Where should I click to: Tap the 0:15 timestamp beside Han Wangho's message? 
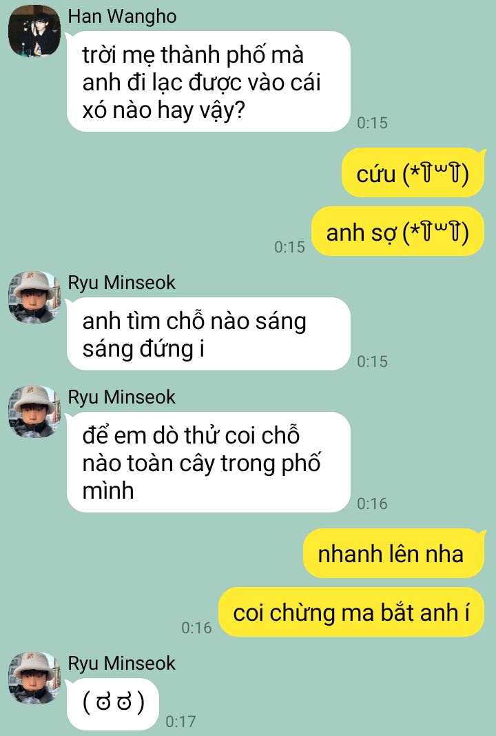tap(372, 123)
